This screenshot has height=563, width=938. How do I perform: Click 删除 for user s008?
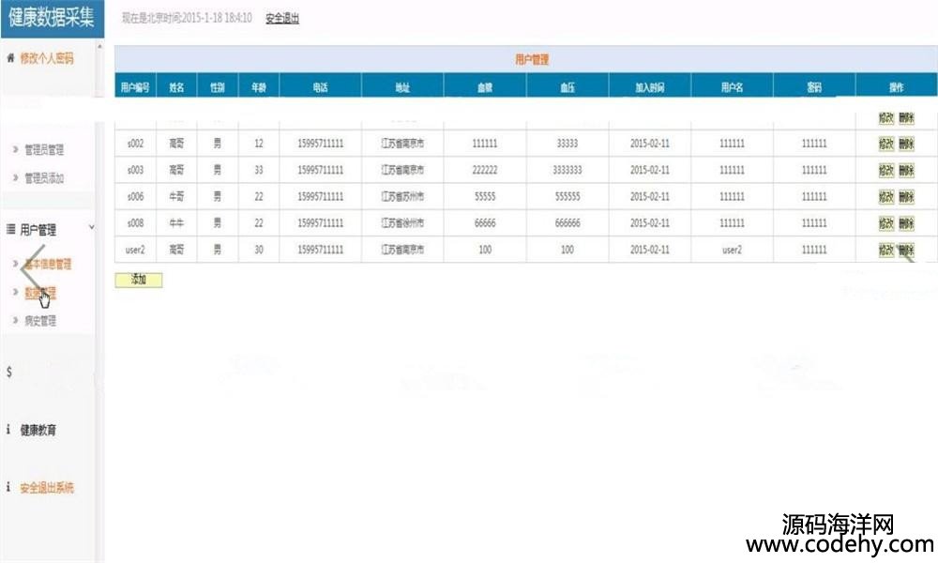pos(906,223)
